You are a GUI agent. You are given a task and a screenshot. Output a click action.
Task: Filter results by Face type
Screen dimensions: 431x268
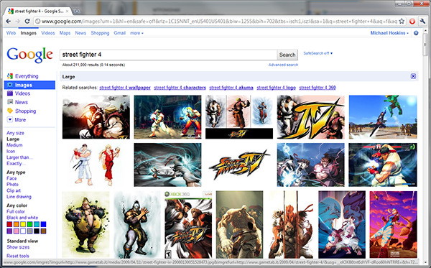click(x=11, y=178)
